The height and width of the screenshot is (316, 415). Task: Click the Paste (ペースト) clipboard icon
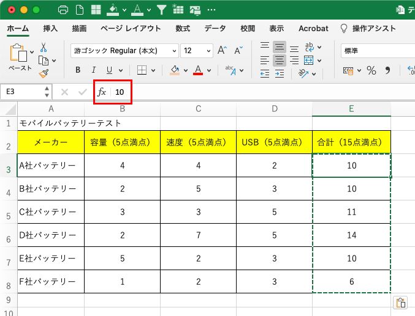click(18, 55)
